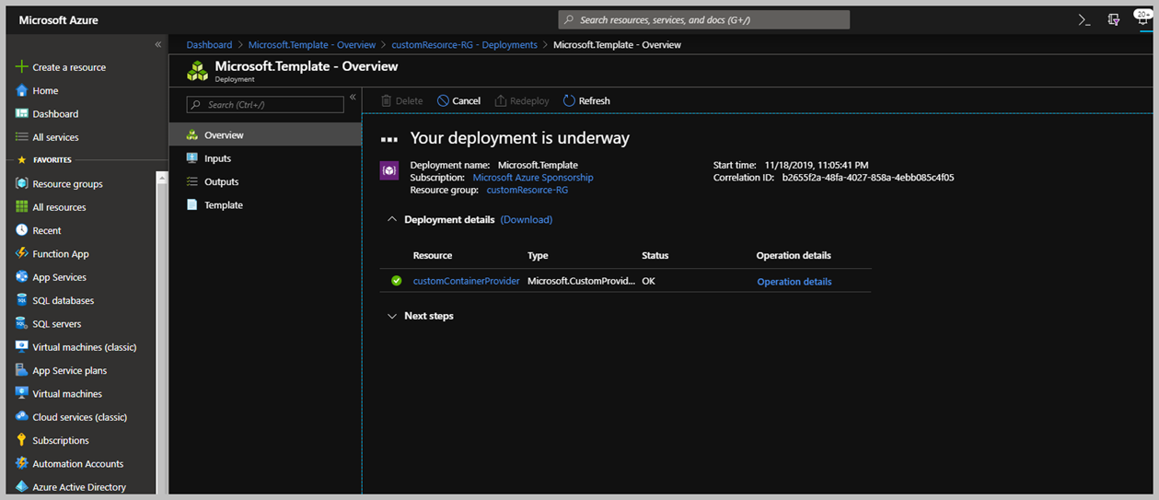Image resolution: width=1159 pixels, height=500 pixels.
Task: Click the Microsoft.CustomProvid... type cell
Action: coord(581,281)
